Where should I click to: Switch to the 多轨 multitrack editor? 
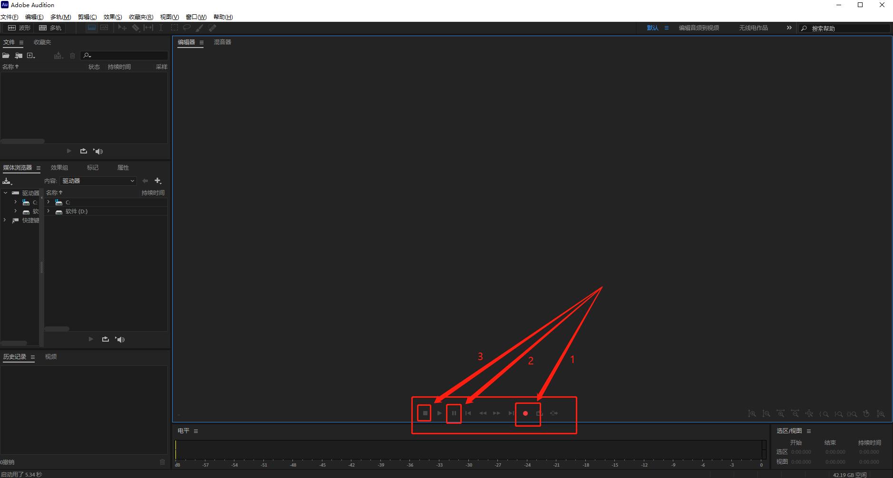pyautogui.click(x=50, y=28)
